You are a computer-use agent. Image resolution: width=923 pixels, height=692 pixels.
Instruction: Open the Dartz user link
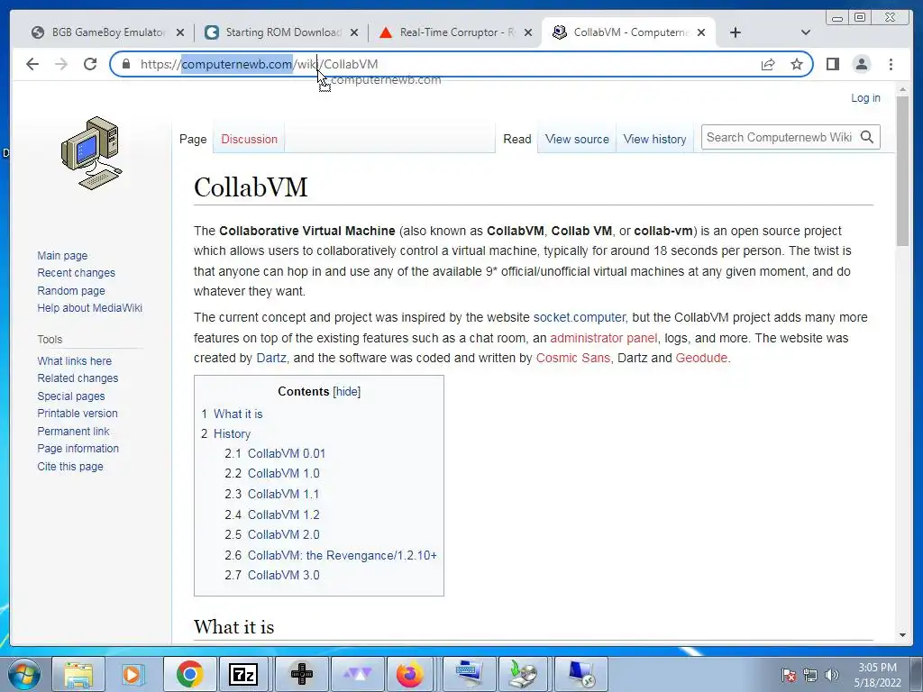[271, 358]
